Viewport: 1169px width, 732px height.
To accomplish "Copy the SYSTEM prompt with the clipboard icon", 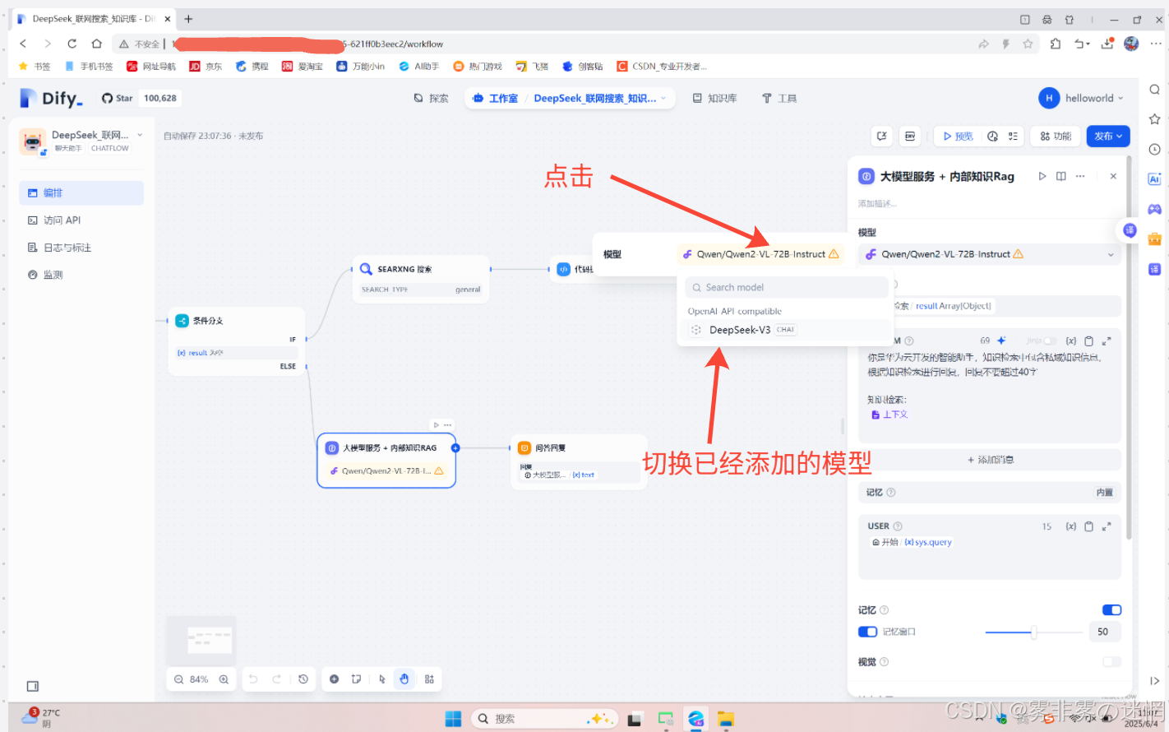I will tap(1088, 341).
